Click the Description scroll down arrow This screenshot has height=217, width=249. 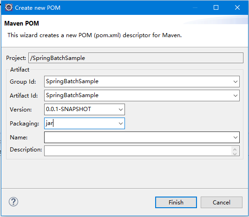[235, 154]
